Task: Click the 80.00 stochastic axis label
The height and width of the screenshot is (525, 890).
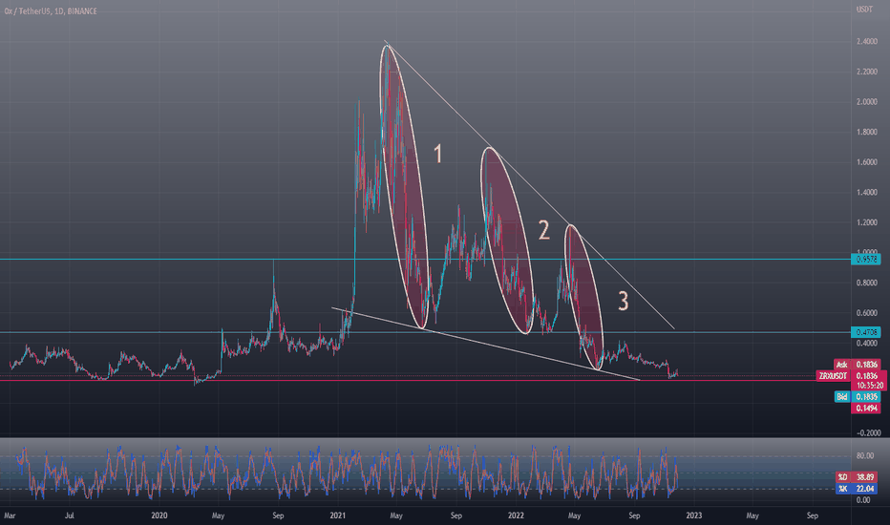Action: click(x=864, y=455)
